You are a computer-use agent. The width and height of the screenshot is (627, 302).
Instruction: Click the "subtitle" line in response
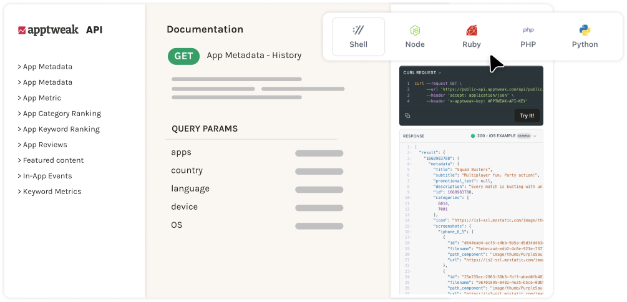tap(487, 175)
